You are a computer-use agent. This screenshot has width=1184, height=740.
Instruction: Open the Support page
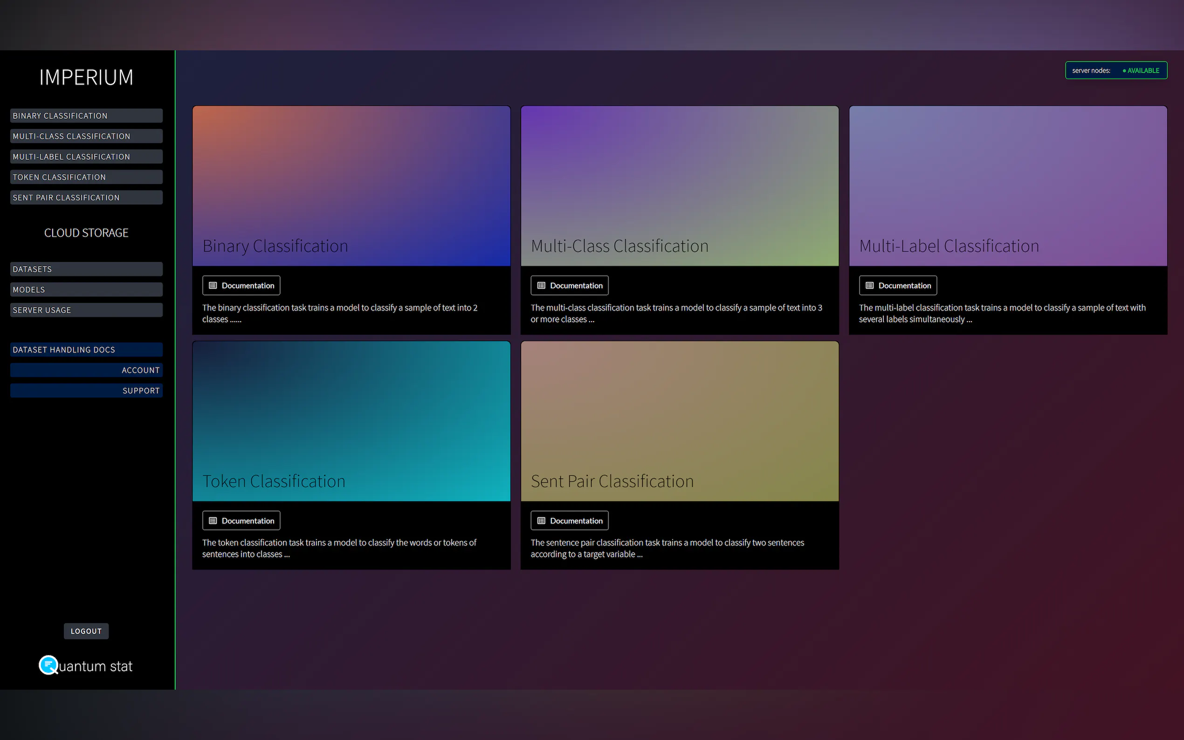click(86, 391)
